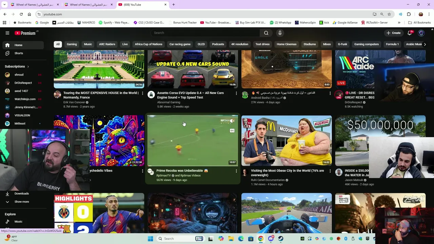
Task: Click the search magnifier button
Action: coord(266,33)
